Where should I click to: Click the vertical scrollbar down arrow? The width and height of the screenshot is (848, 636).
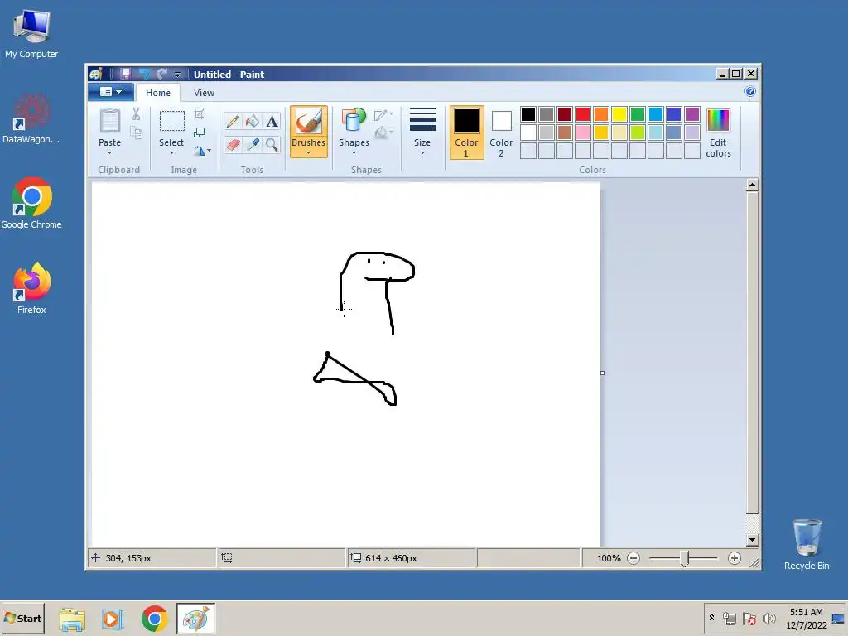tap(752, 540)
